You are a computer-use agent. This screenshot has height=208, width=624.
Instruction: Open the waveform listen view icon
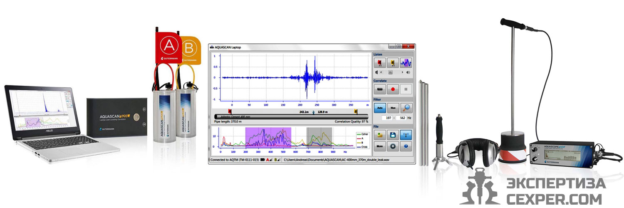point(406,63)
